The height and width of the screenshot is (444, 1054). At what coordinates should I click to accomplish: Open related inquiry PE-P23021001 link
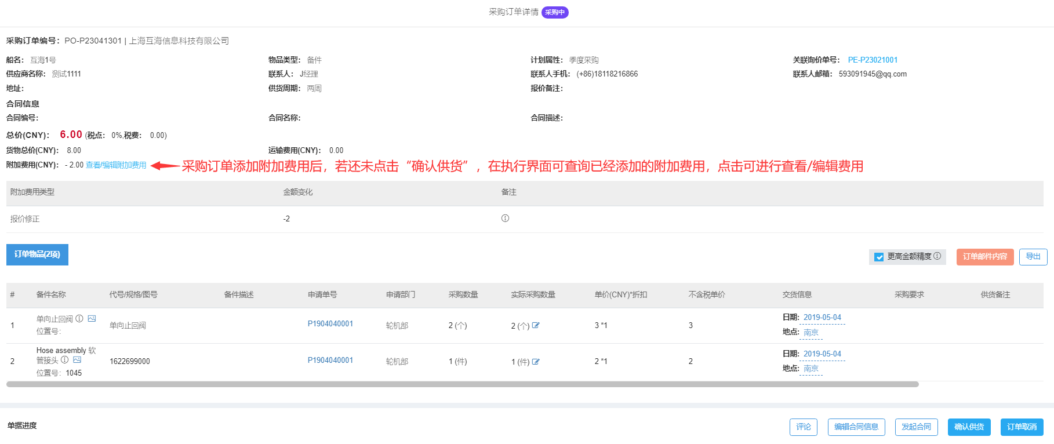point(873,60)
